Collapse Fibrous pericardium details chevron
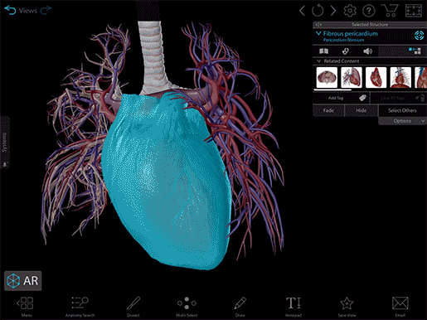 tap(318, 33)
